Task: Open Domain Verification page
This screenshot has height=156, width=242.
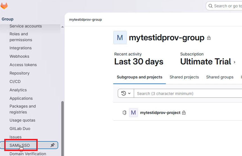Action: 28,153
